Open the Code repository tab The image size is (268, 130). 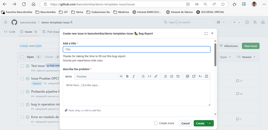pos(10,32)
